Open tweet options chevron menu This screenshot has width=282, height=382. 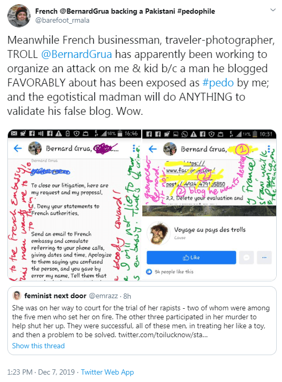point(273,10)
